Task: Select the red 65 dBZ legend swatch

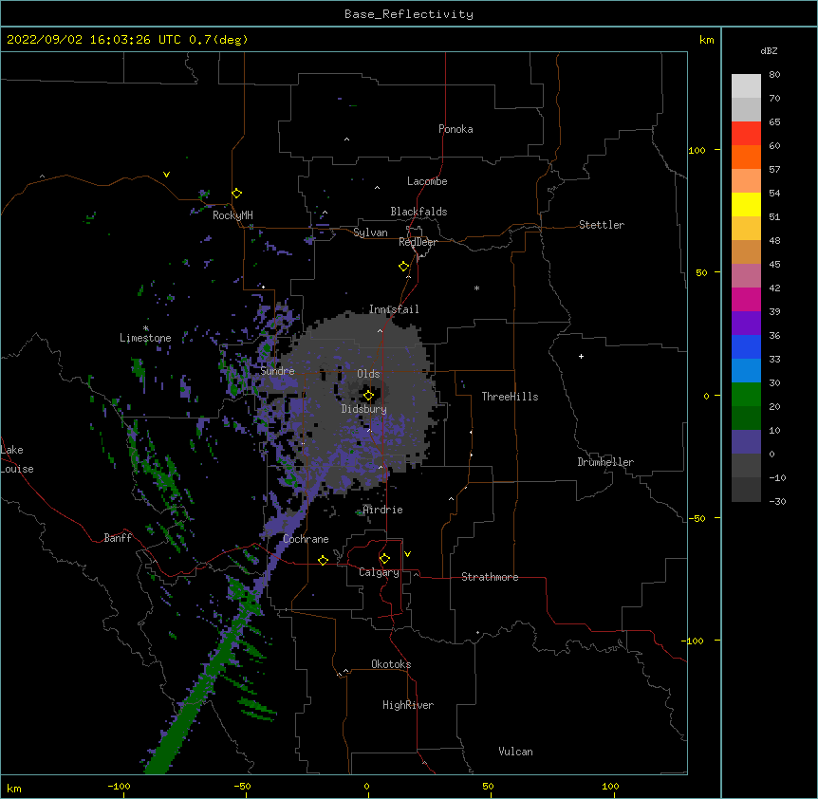Action: (x=746, y=133)
